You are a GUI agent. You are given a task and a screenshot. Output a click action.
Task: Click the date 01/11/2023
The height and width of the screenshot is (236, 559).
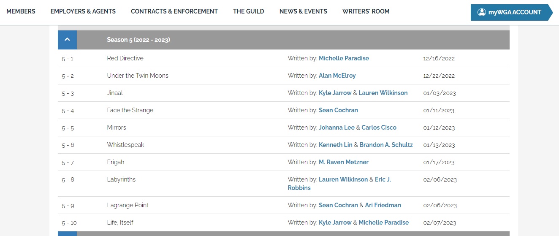pos(439,111)
